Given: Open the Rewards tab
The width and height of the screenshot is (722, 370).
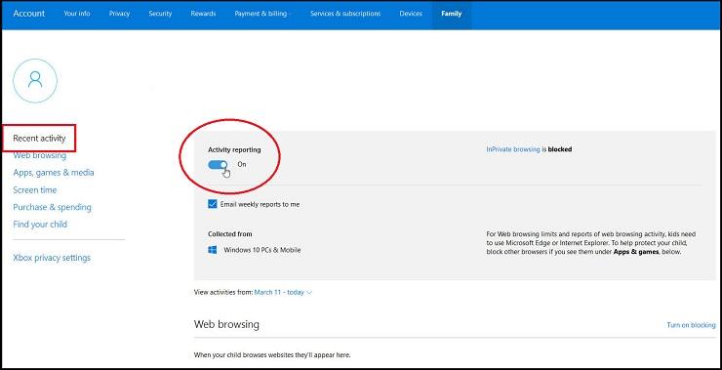Looking at the screenshot, I should [203, 14].
